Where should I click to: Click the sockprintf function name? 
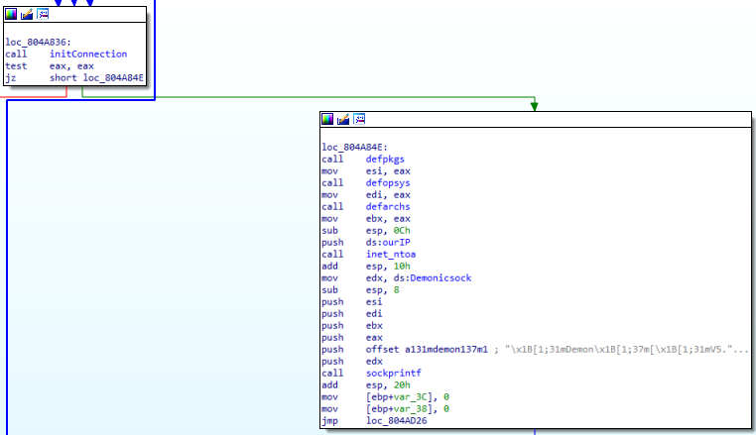394,373
